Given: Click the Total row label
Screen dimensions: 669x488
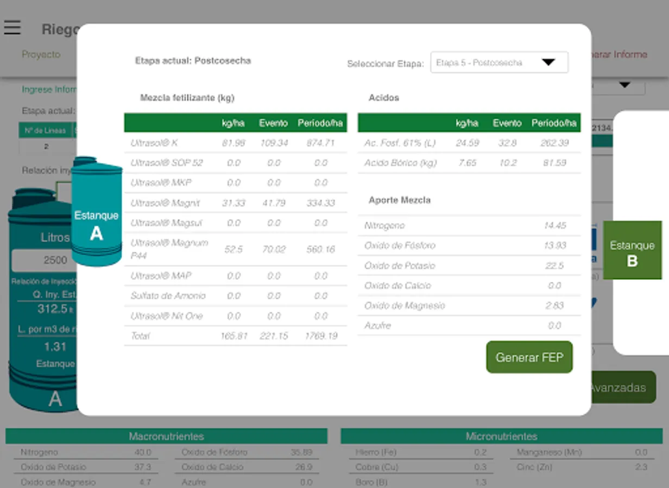Looking at the screenshot, I should point(140,336).
